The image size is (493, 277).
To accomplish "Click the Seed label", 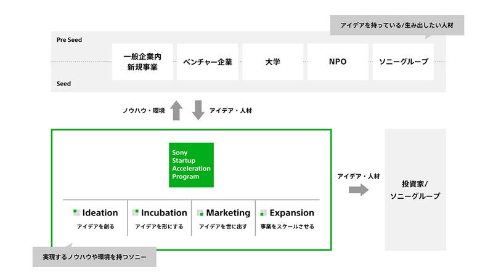I will (63, 84).
